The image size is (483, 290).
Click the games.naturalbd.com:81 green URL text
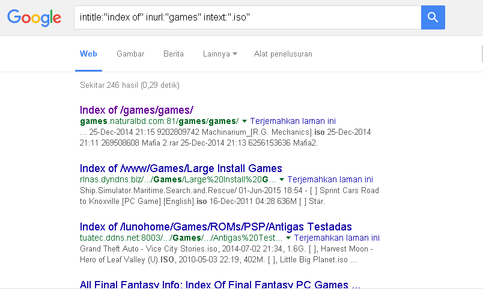pos(159,121)
